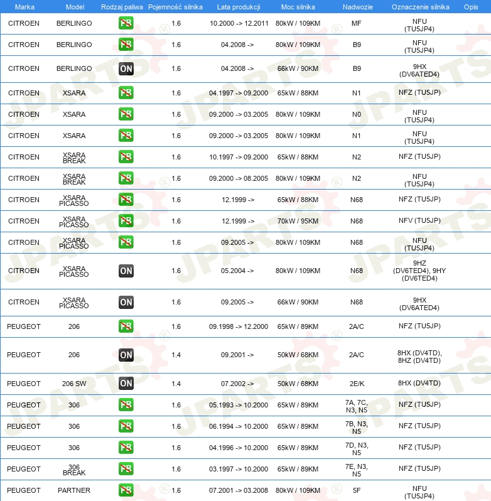
Task: Select date 04.1996 -> 10.2000
Action: (x=239, y=448)
